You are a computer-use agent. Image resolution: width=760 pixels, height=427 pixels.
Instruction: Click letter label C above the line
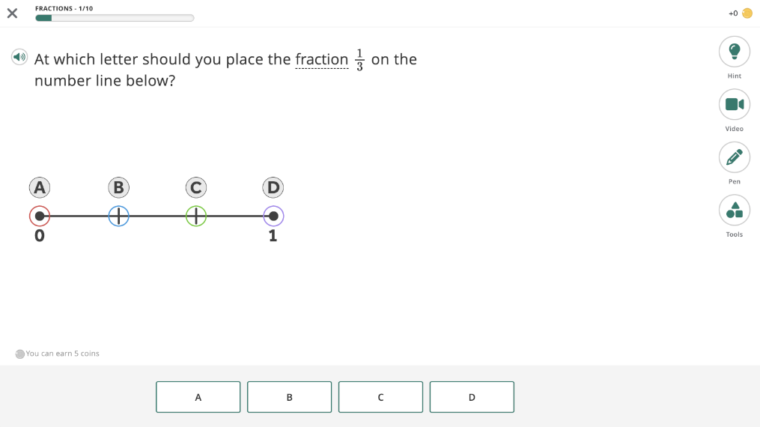coord(196,187)
